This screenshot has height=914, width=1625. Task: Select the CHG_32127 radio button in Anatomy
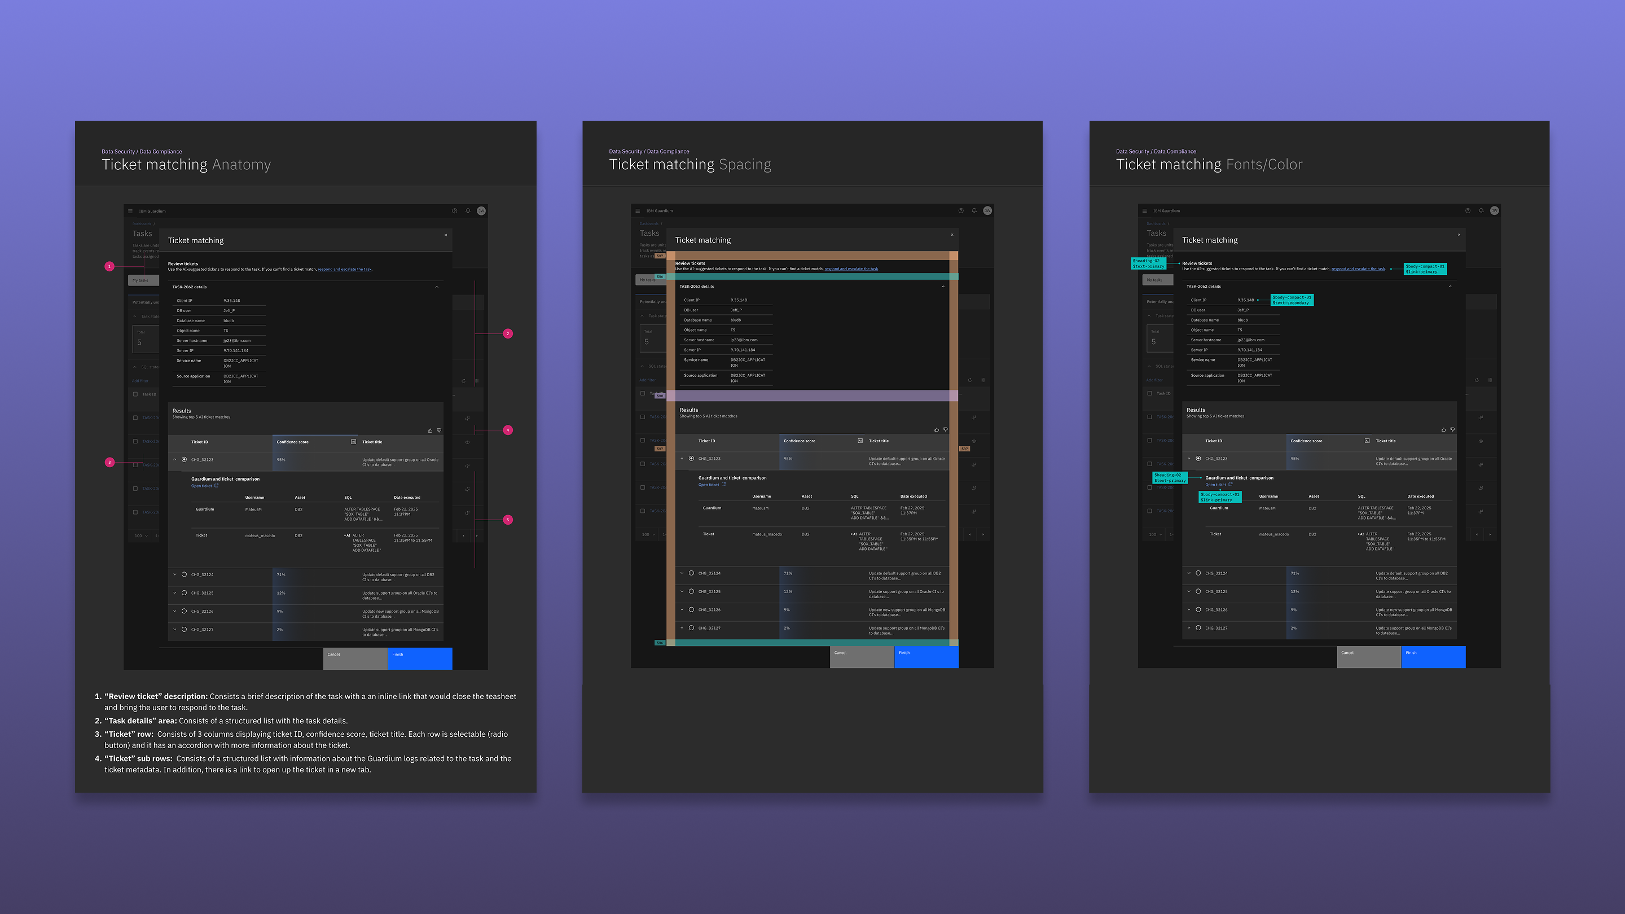pyautogui.click(x=184, y=630)
